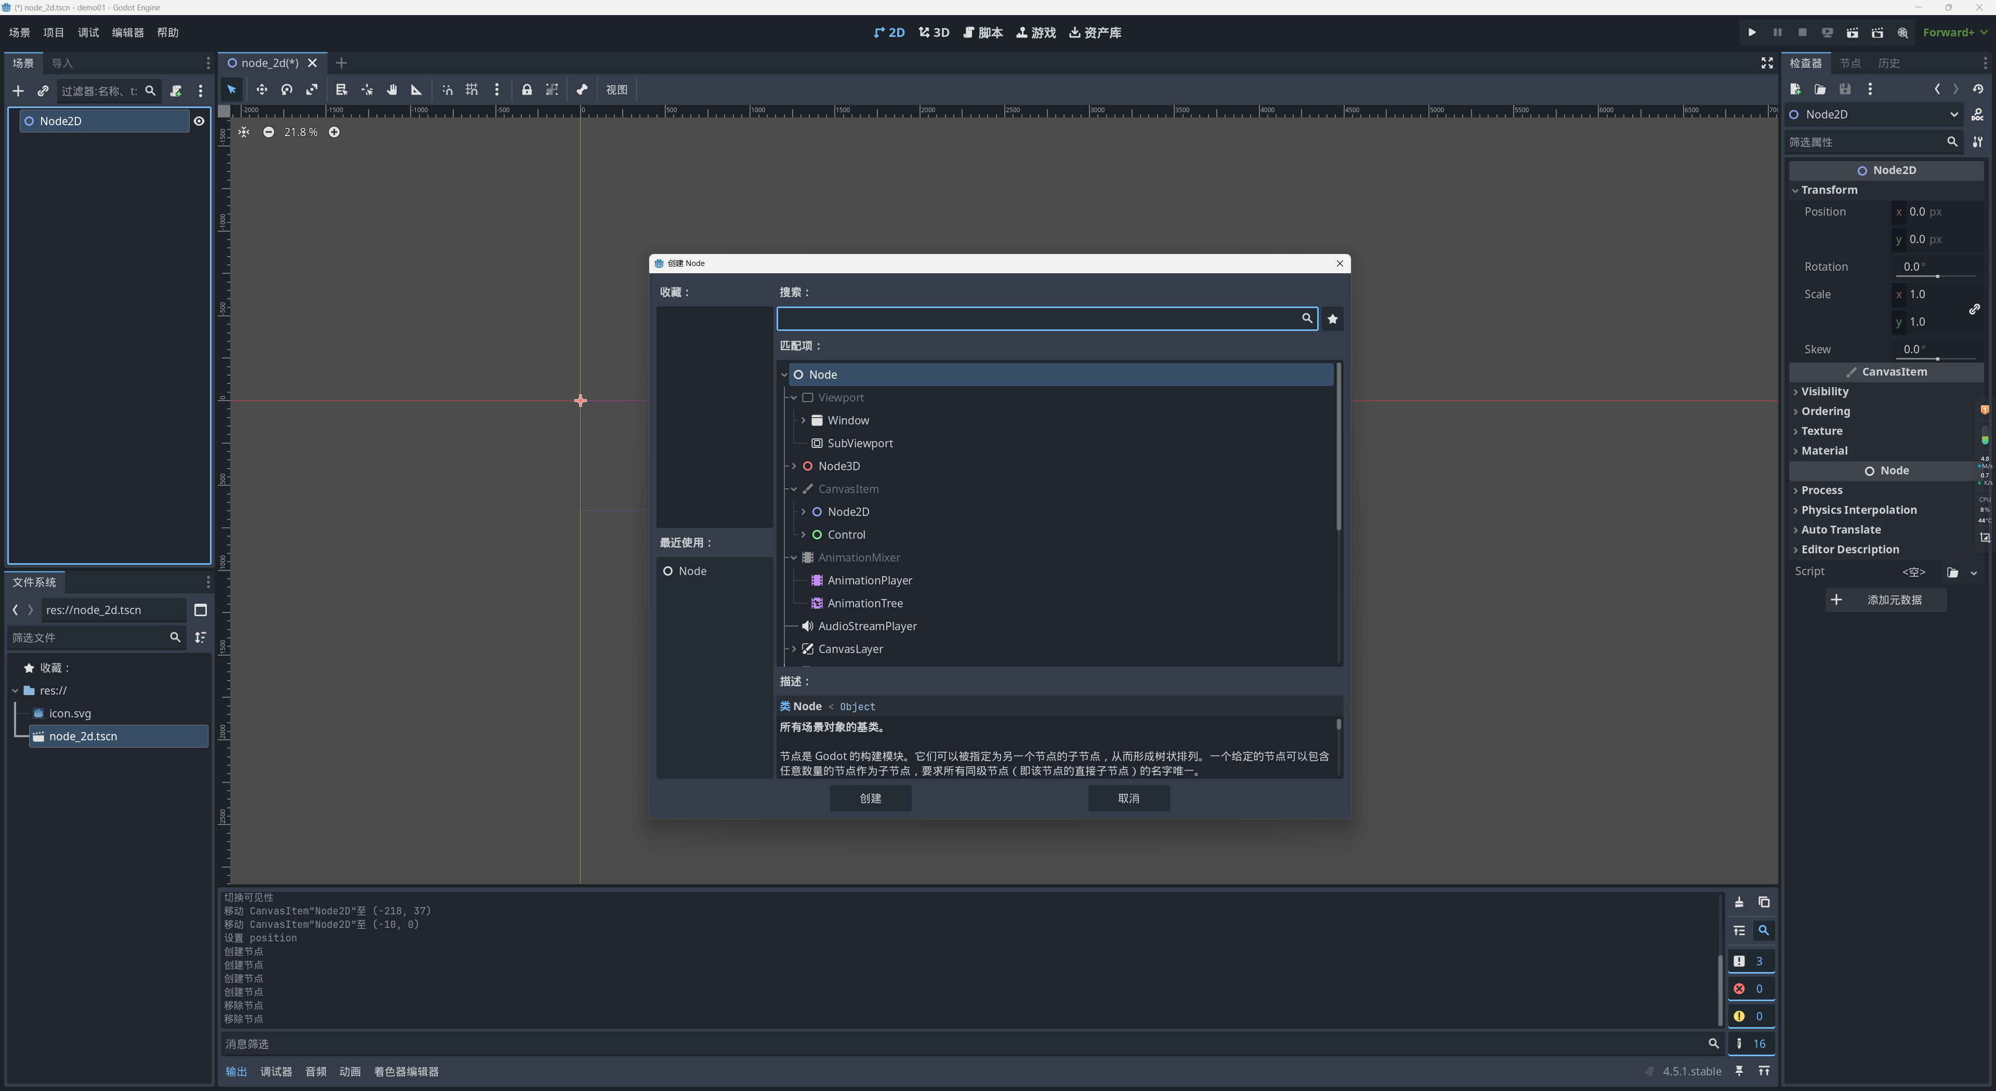
Task: Select the Move mode tool
Action: 262,90
